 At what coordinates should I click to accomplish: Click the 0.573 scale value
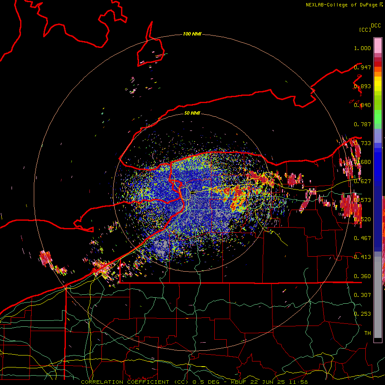[x=362, y=200]
